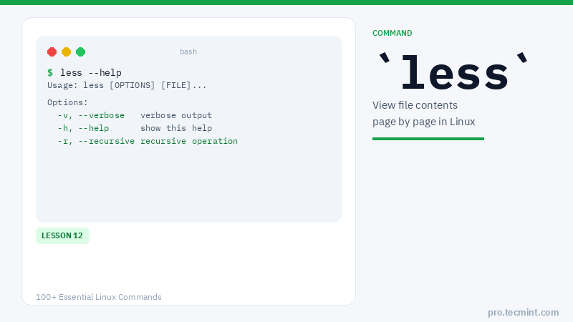Click the green dollar prompt symbol
Image resolution: width=573 pixels, height=322 pixels.
tap(50, 72)
